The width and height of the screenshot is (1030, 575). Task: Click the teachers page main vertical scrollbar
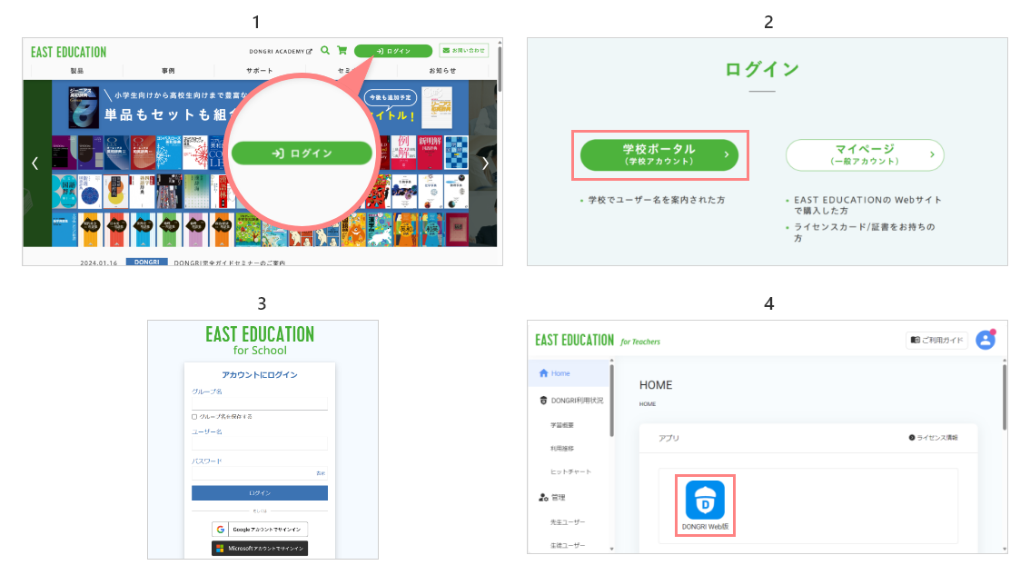pos(1005,398)
